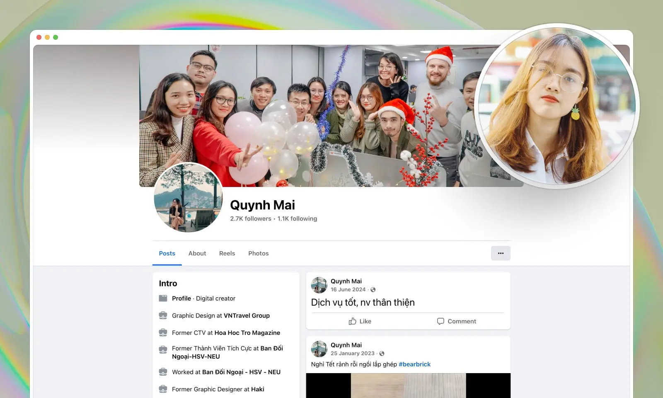663x398 pixels.
Task: Open the Ban Đối Ngoại - HSV - NEU worked-at link
Action: (241, 372)
